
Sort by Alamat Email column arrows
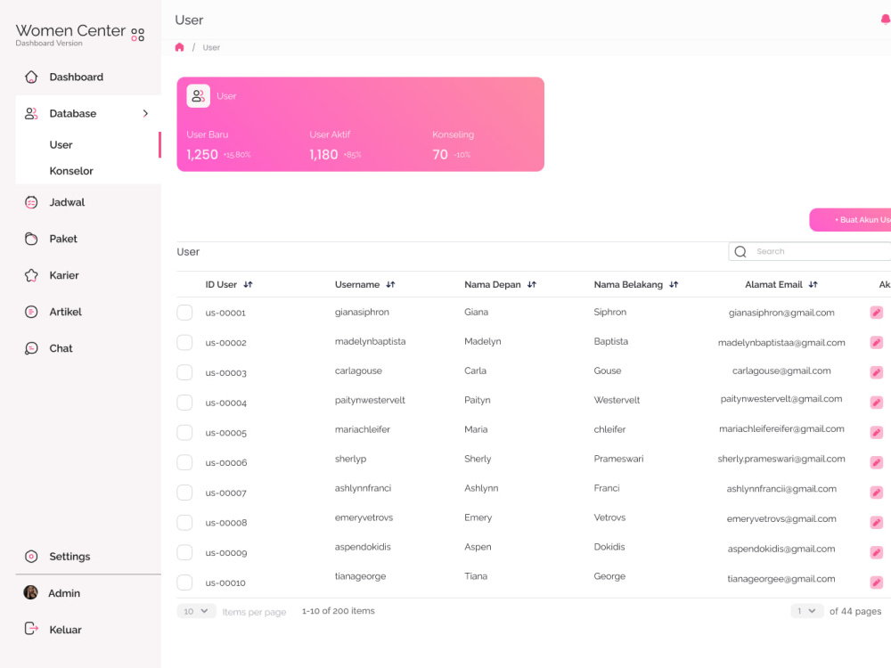[x=813, y=285]
